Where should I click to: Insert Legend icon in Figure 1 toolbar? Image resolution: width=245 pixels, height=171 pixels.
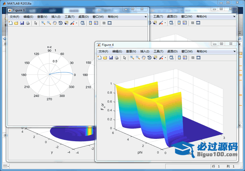click(x=96, y=23)
